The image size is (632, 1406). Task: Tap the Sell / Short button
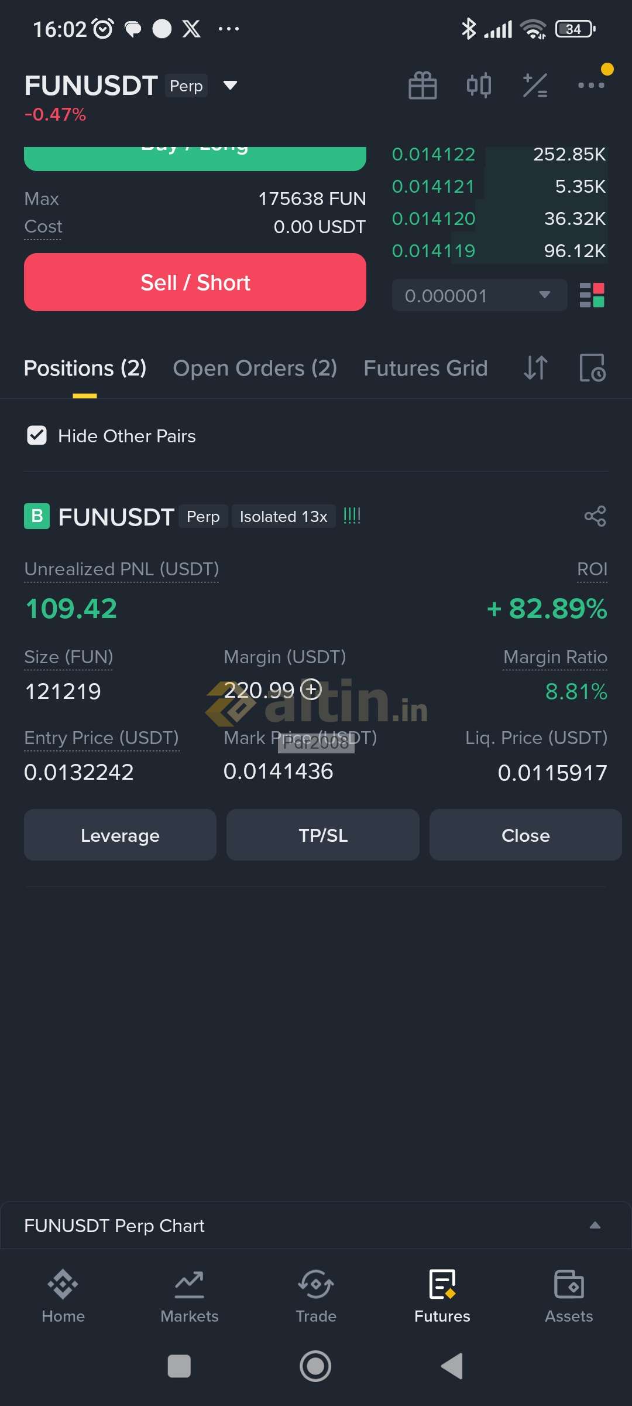(x=195, y=282)
